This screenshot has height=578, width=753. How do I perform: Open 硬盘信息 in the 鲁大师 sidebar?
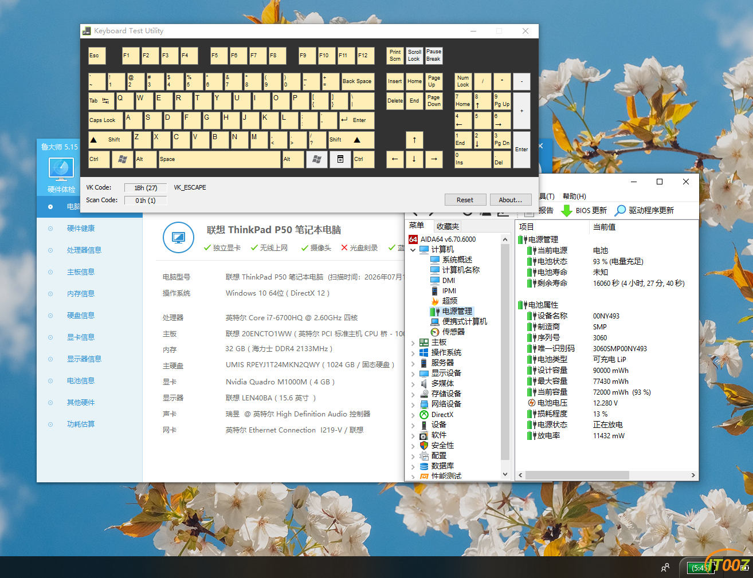pos(81,315)
